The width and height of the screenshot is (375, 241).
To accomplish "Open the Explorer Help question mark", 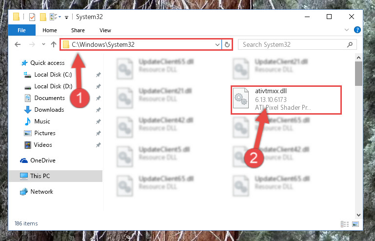I will 357,30.
